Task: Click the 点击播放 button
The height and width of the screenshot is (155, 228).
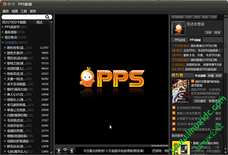Action: tap(200, 101)
